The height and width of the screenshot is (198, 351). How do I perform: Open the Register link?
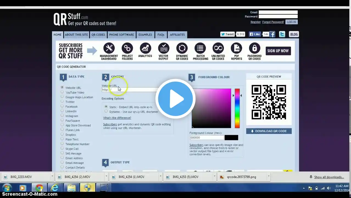255,22
